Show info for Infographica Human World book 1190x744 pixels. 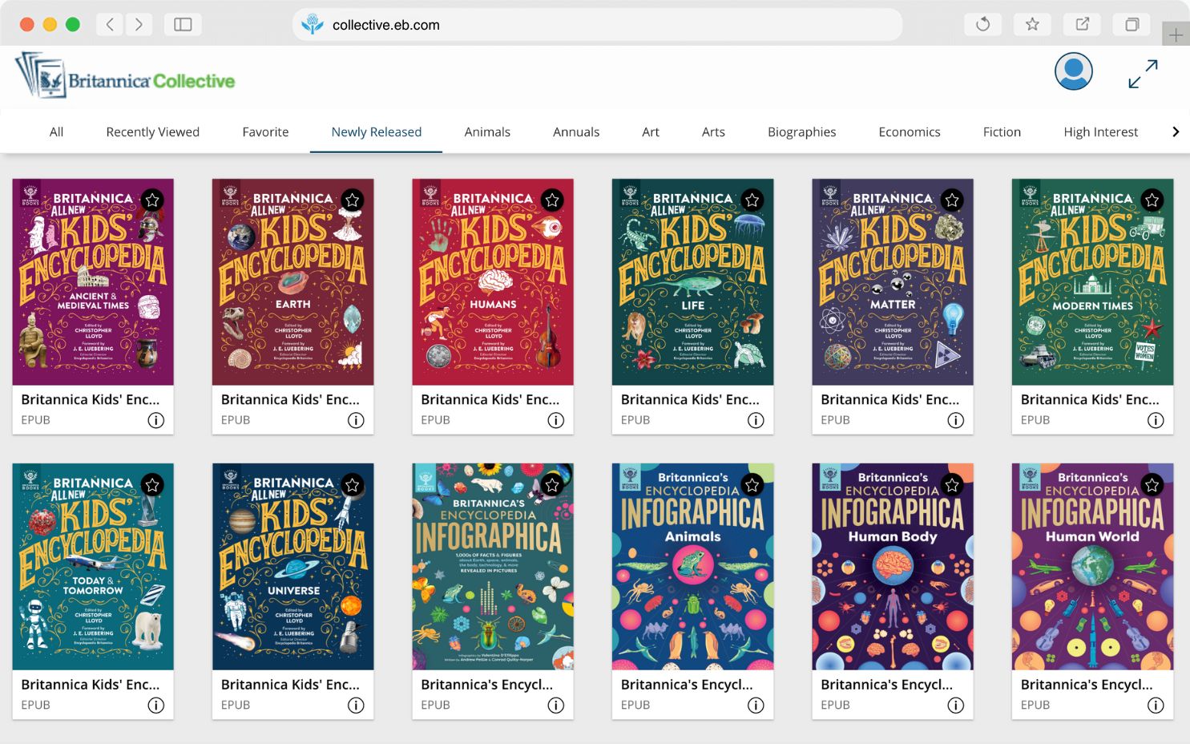1155,706
